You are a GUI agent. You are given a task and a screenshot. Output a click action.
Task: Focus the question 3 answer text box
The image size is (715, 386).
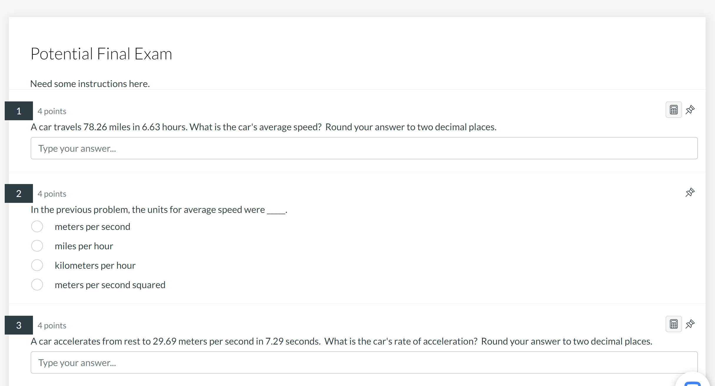[x=364, y=363]
